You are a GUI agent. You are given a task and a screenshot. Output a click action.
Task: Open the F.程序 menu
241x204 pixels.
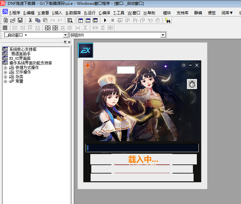(15, 13)
